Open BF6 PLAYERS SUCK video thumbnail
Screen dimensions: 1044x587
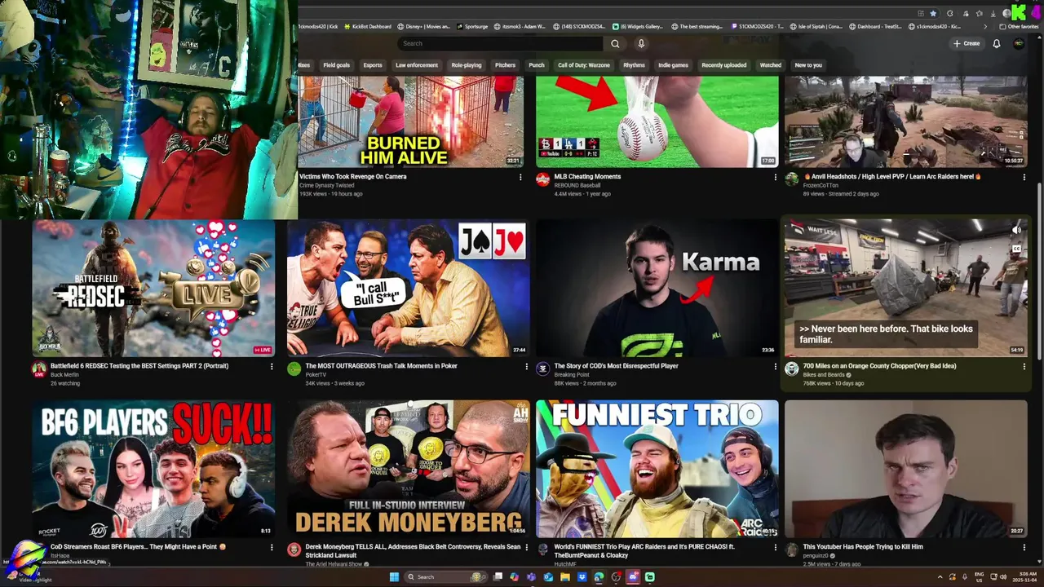[153, 469]
